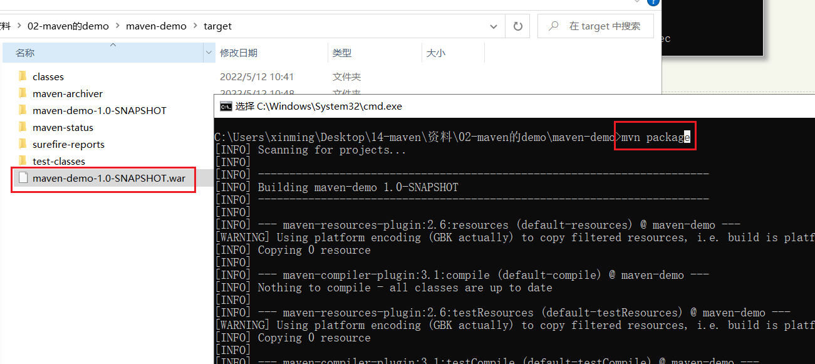The image size is (815, 364).
Task: Open the 名称 column filter dropdown
Action: tap(209, 52)
